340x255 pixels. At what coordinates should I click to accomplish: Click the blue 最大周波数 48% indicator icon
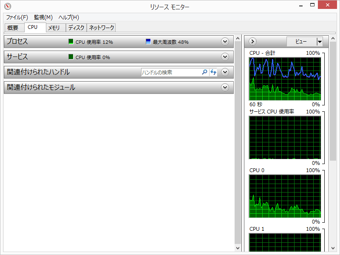tap(148, 42)
